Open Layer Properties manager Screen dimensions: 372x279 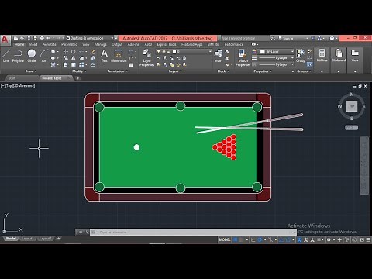pyautogui.click(x=146, y=58)
